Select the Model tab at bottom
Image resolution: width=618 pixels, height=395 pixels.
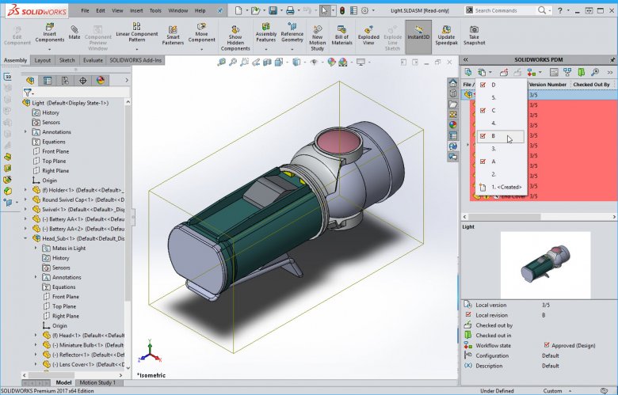tap(63, 382)
